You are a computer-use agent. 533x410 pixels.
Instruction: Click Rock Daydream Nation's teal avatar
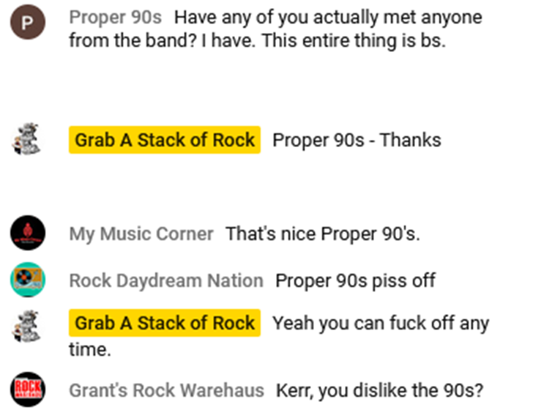click(x=28, y=280)
